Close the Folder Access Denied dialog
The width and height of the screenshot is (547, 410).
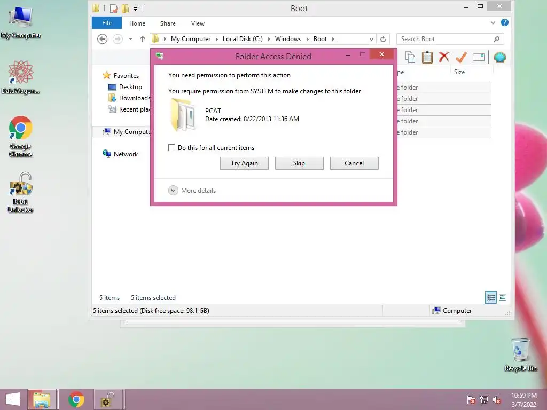381,54
